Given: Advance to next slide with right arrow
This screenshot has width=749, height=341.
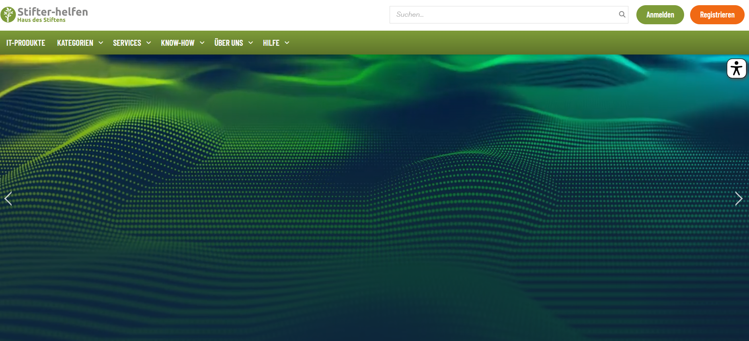Looking at the screenshot, I should [x=739, y=199].
